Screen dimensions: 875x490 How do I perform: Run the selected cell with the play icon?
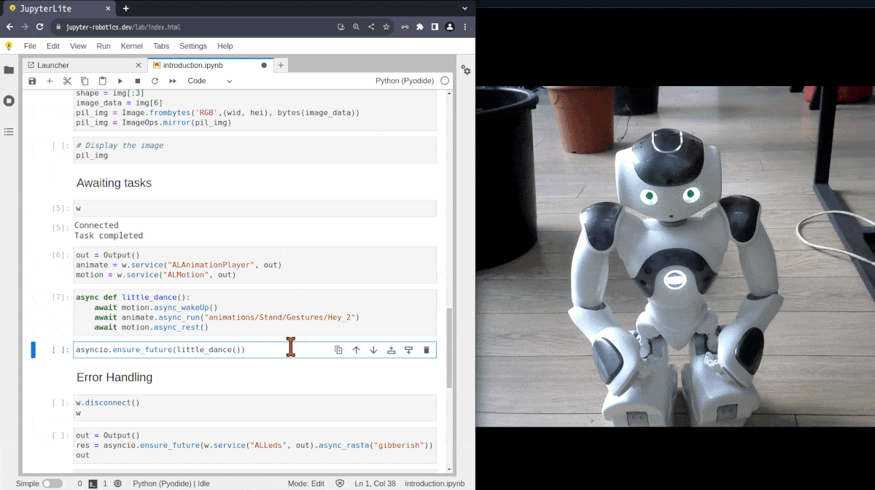120,81
